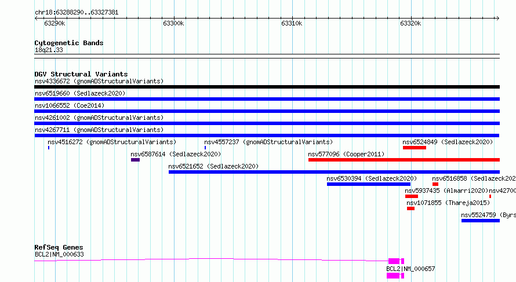Open the RefSeq Genes track title
The width and height of the screenshot is (516, 282).
tap(59, 247)
